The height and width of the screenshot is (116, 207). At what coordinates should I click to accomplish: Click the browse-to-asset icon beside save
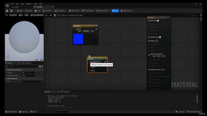click(x=12, y=11)
